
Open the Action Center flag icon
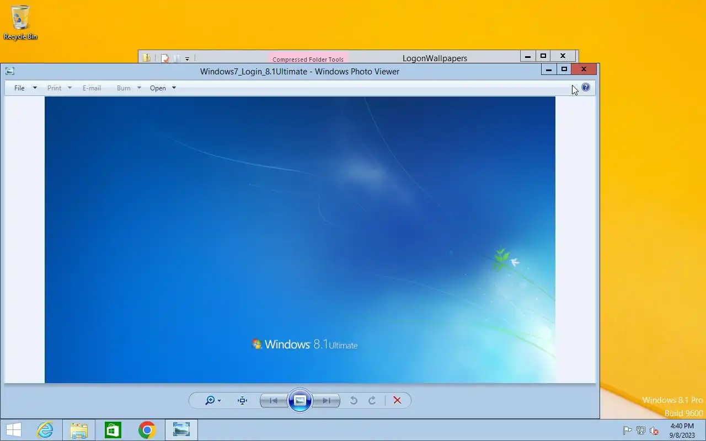pos(627,431)
